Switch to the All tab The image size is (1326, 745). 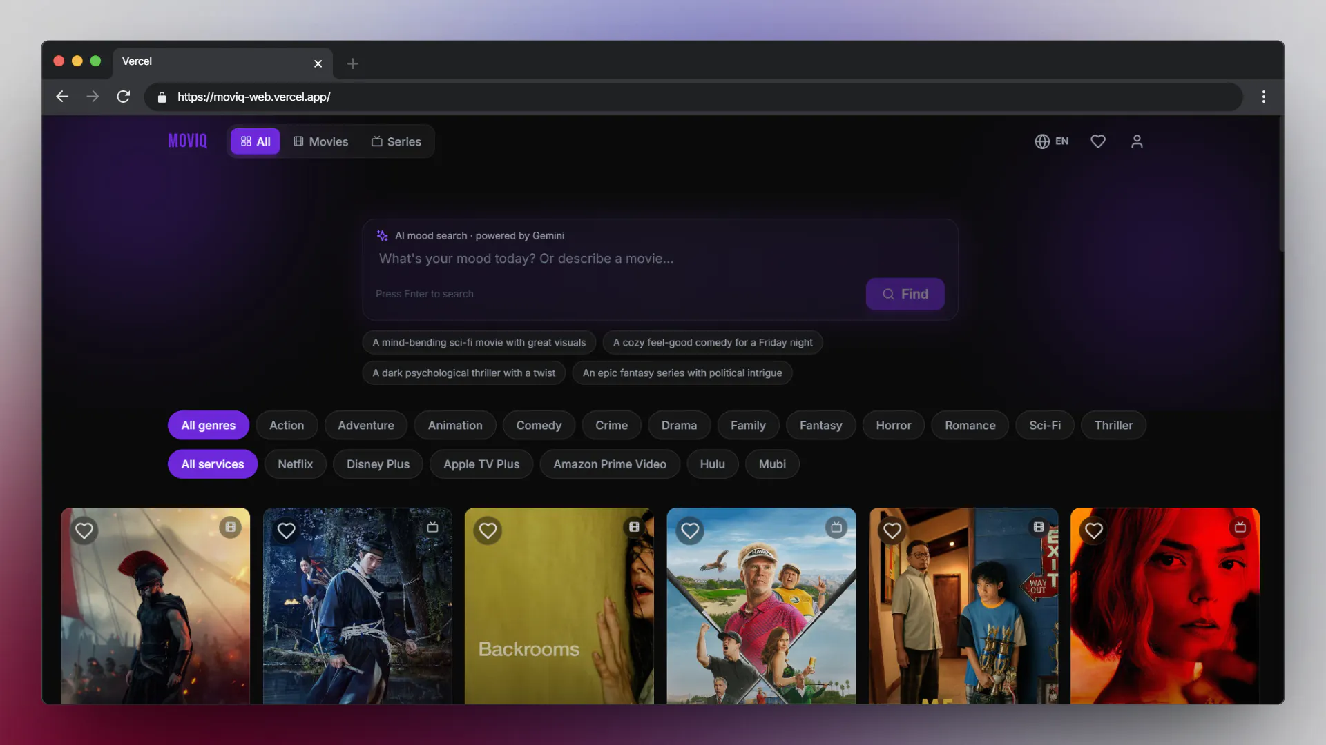pyautogui.click(x=255, y=141)
